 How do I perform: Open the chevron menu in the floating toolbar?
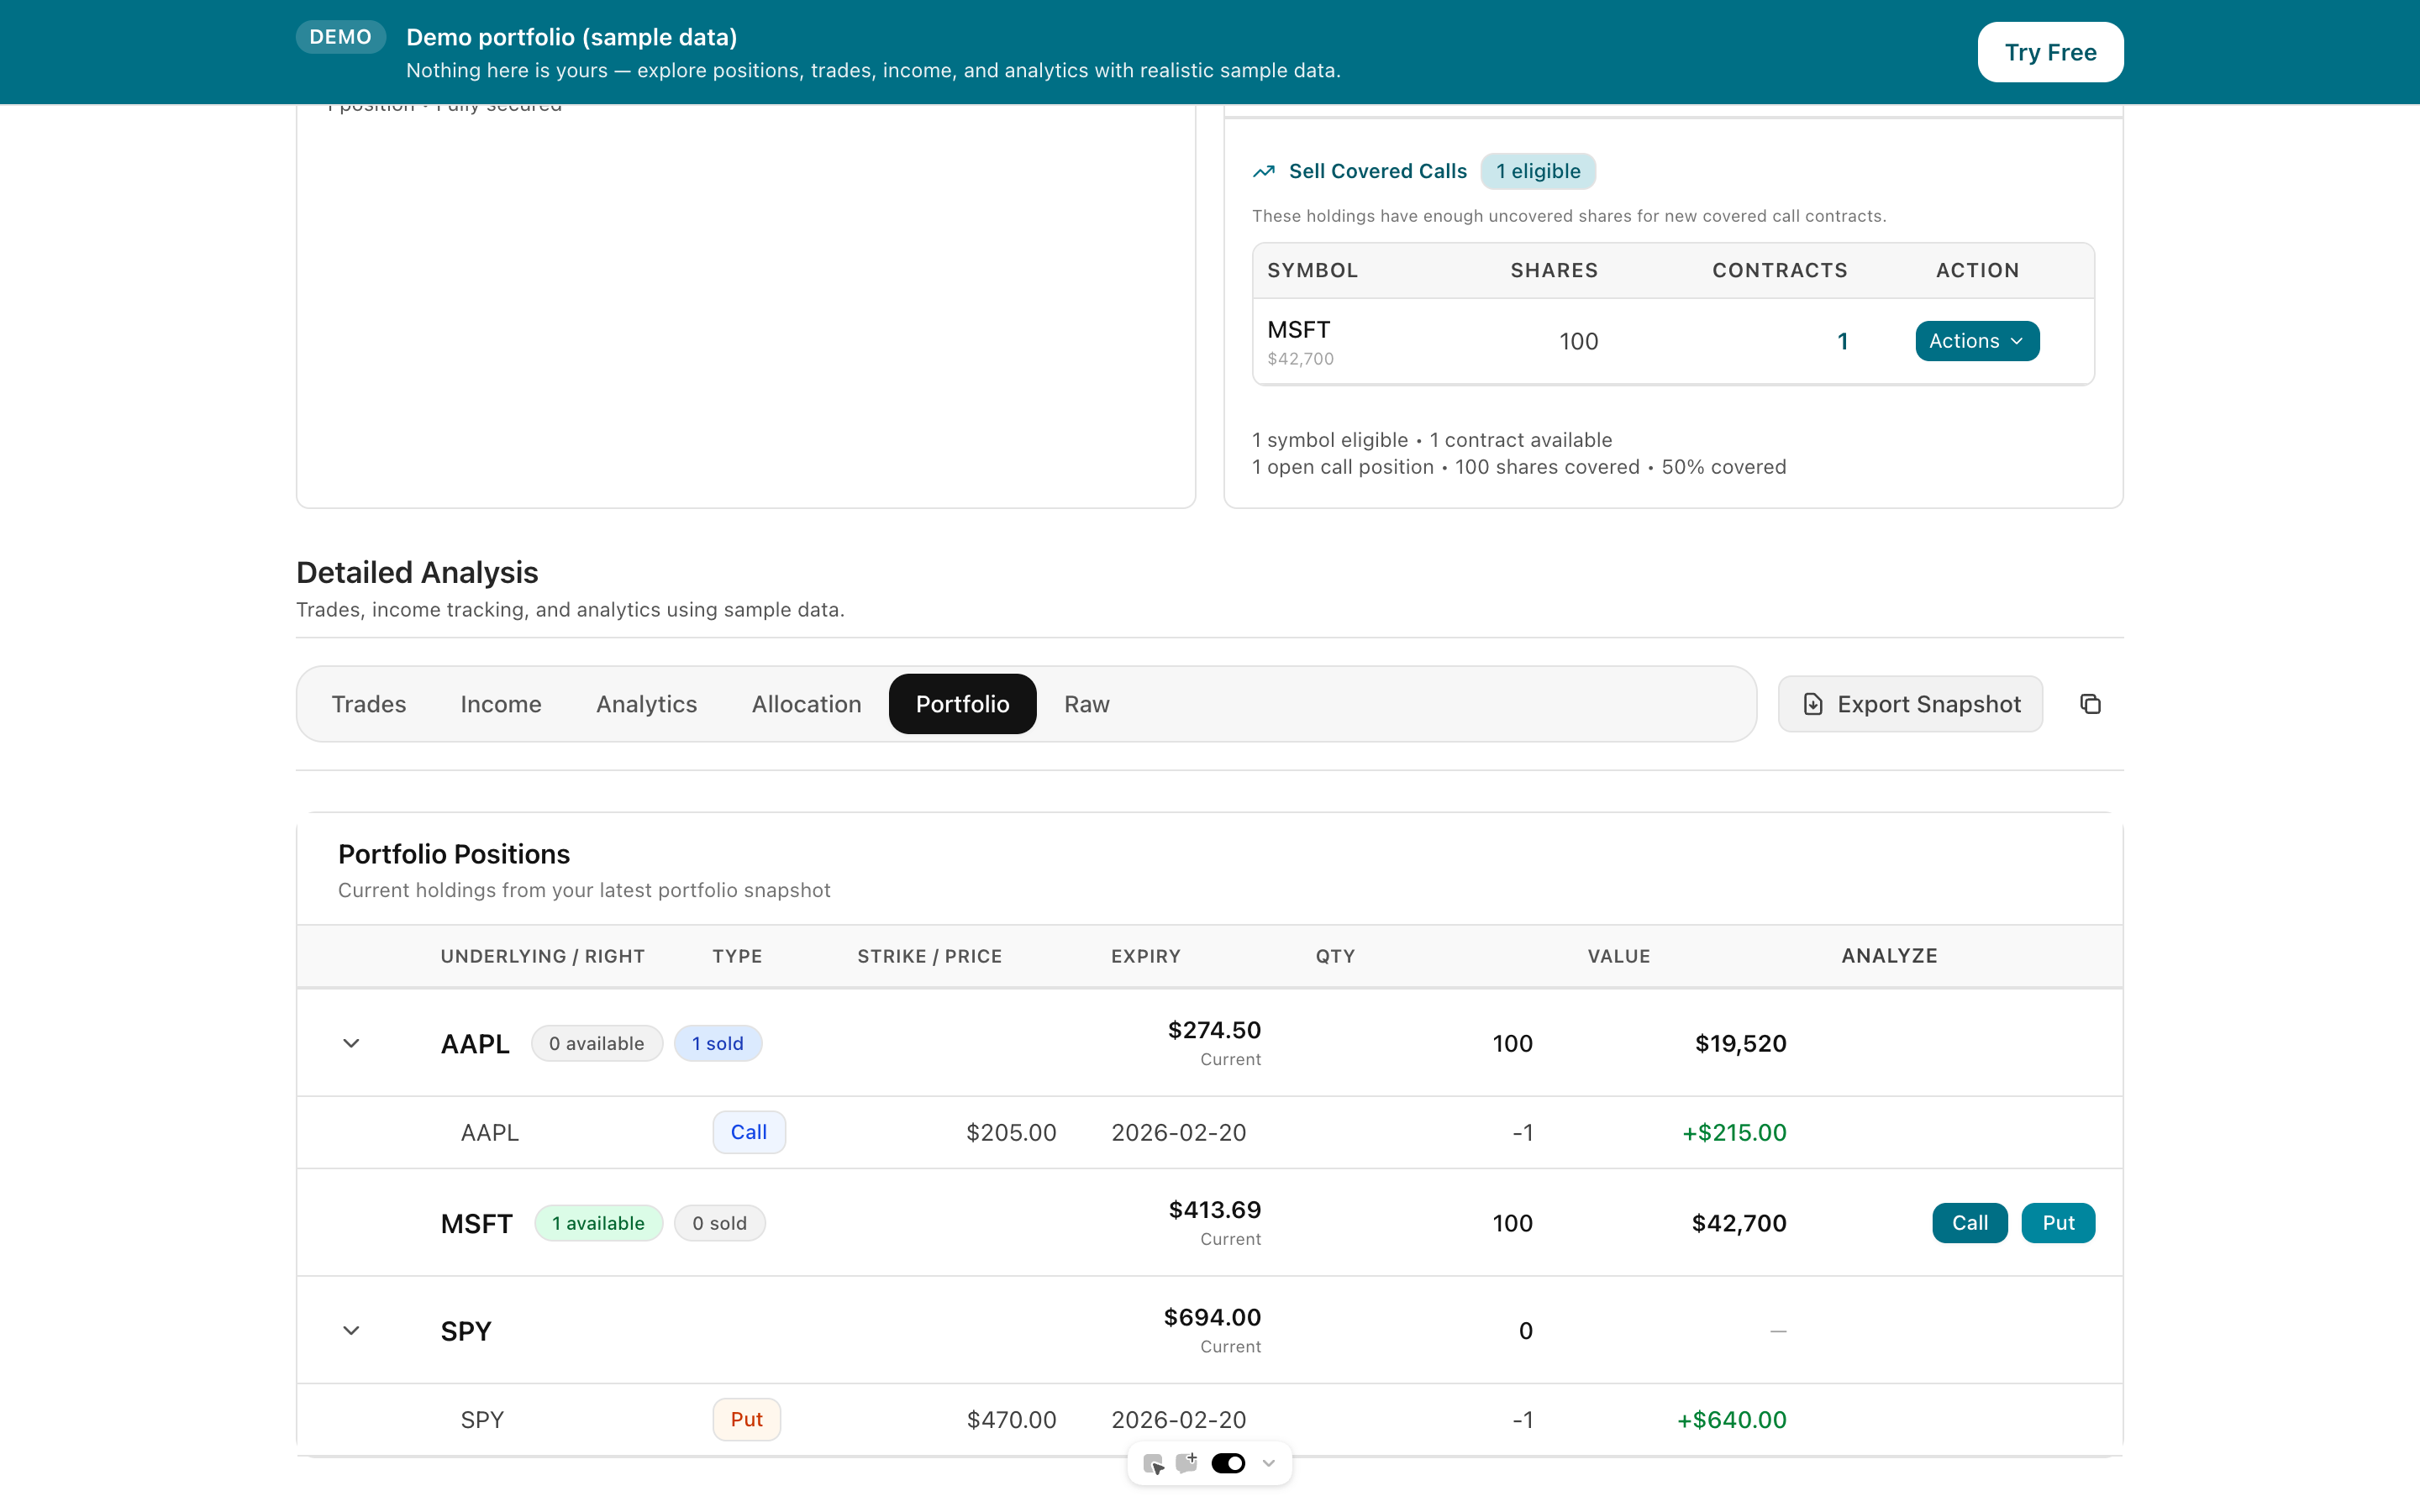(x=1268, y=1463)
